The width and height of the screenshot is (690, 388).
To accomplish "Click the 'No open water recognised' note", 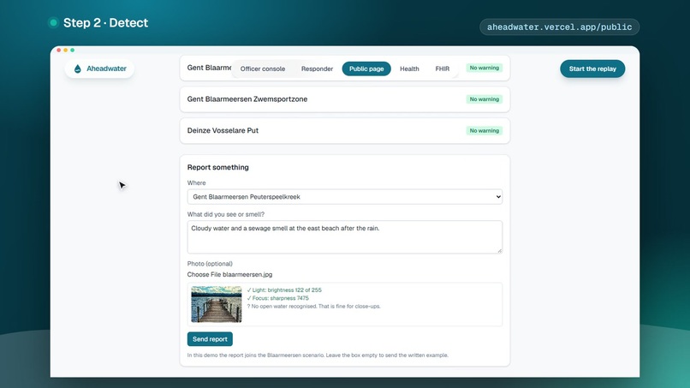I will point(314,306).
